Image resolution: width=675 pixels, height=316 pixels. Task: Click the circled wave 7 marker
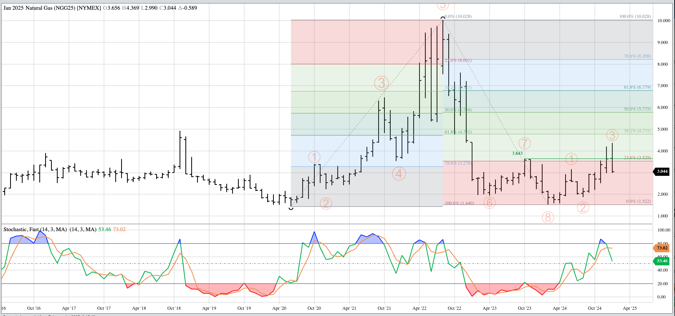tap(524, 143)
